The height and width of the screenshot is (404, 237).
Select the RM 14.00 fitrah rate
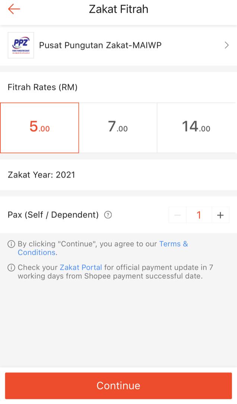point(197,128)
